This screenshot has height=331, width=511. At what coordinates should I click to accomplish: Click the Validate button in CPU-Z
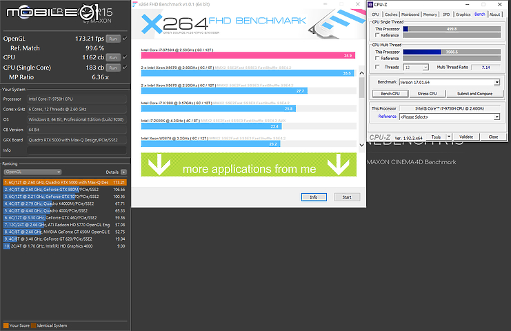tap(466, 137)
